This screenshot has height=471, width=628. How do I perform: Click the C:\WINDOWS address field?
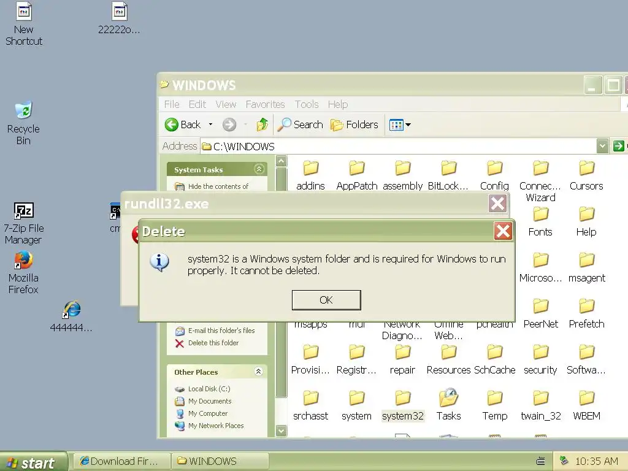click(x=399, y=146)
